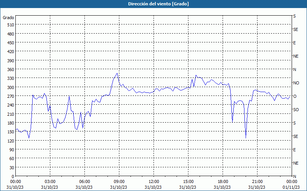Click the 330 y-axis label
The height and width of the screenshot is (191, 307).
(x=11, y=78)
